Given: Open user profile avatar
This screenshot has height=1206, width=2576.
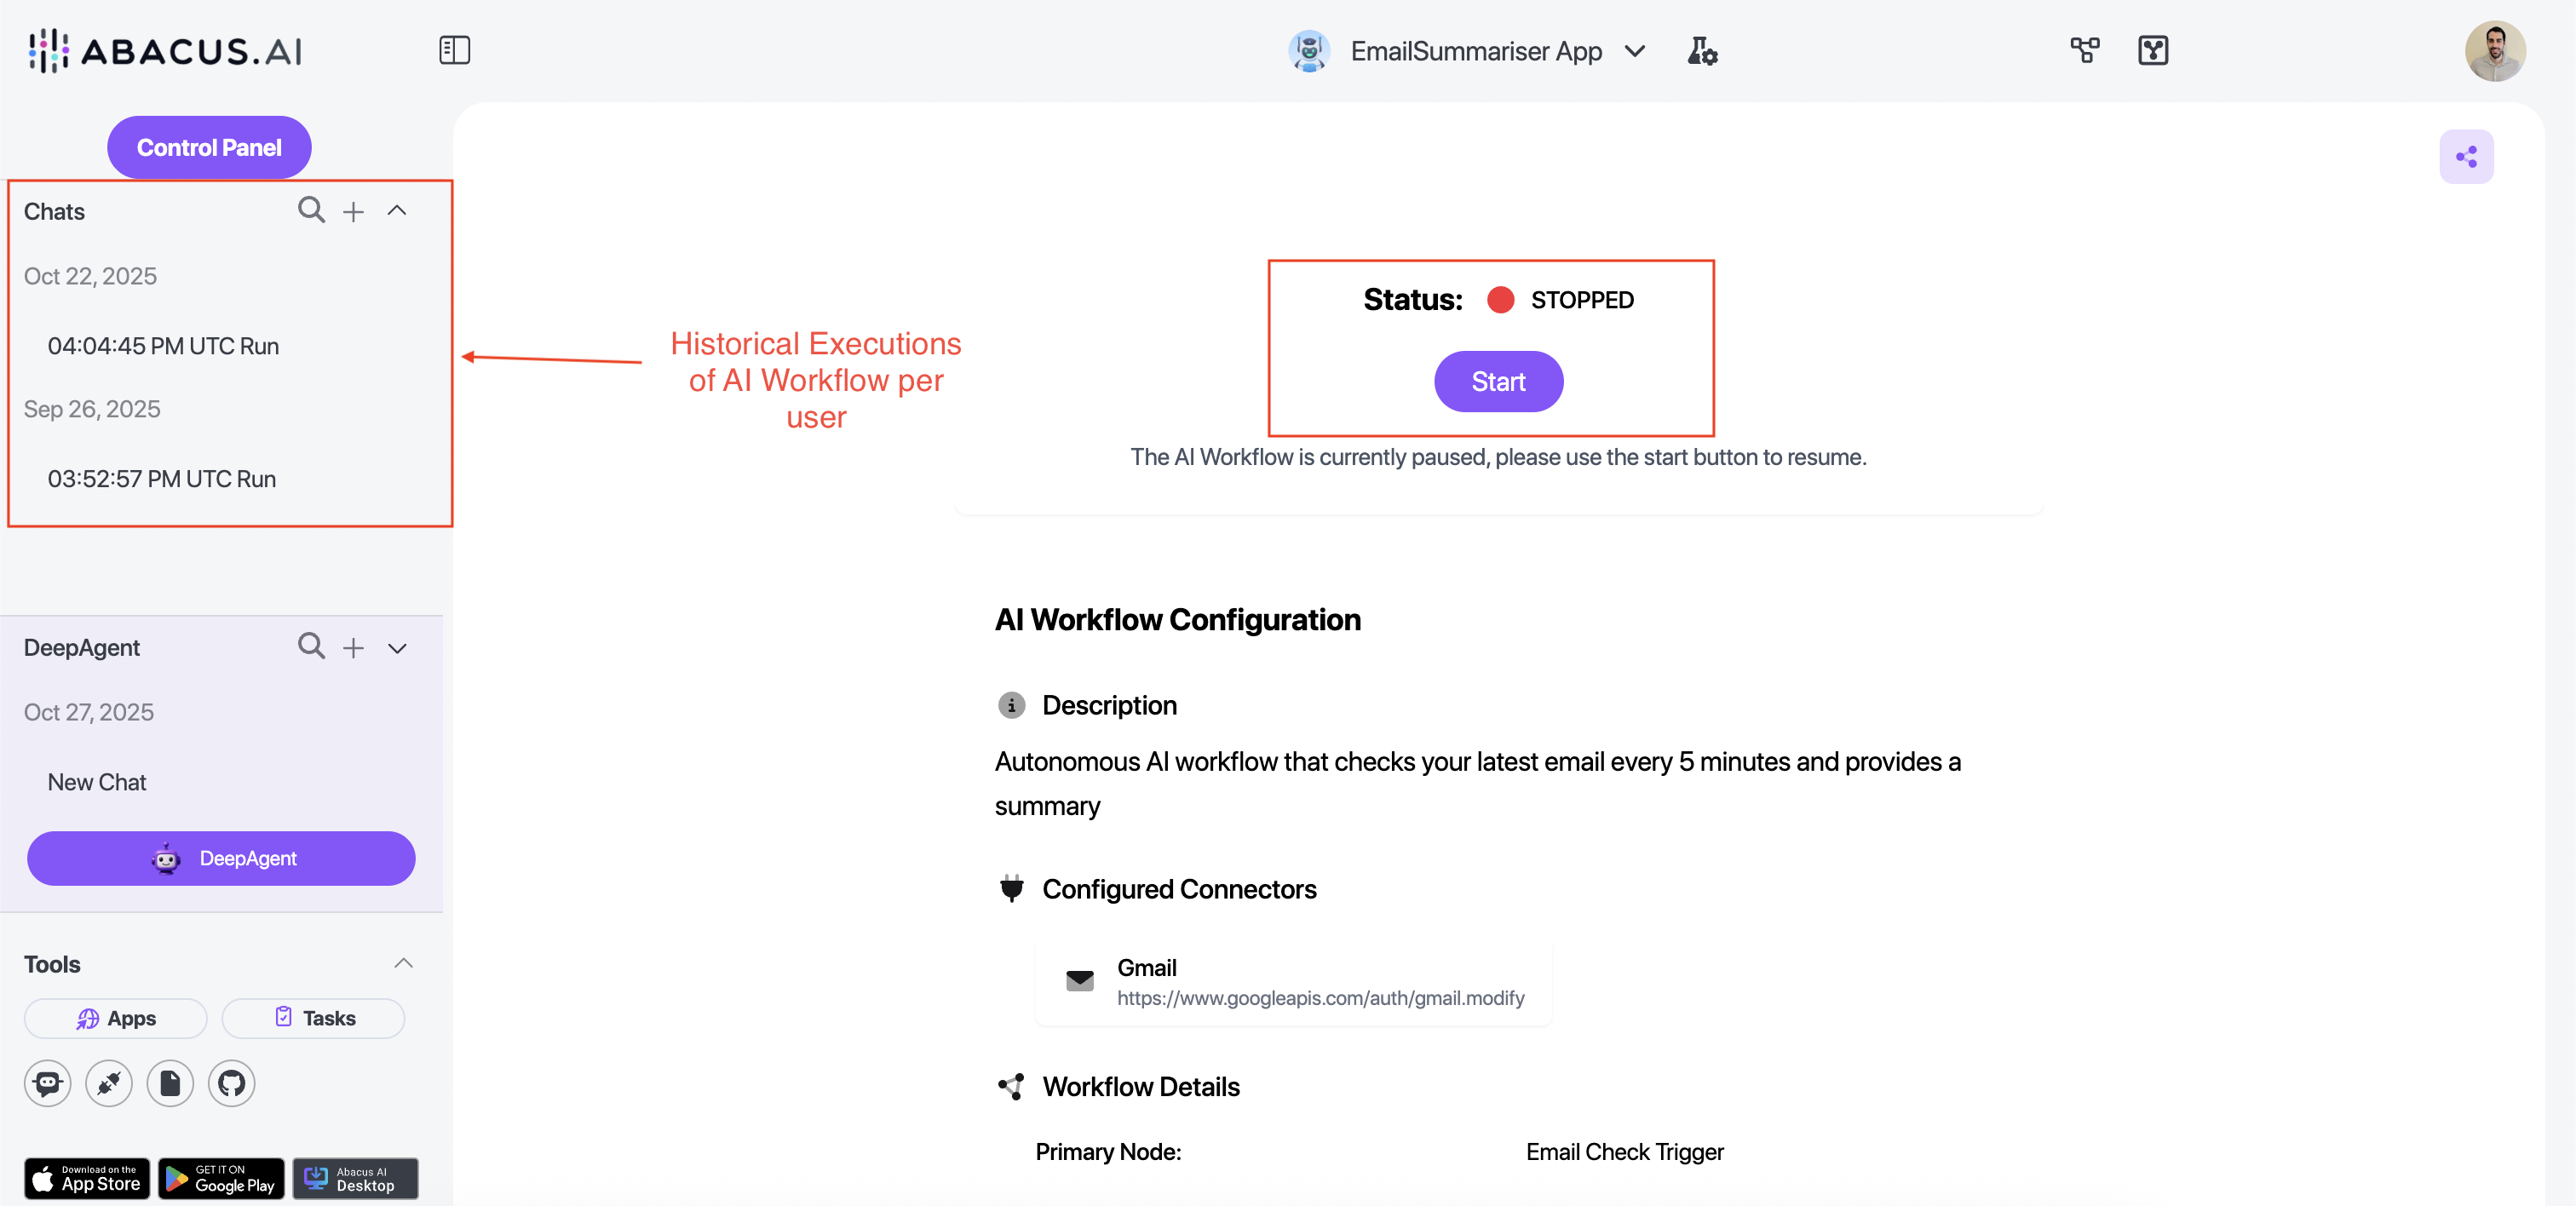Looking at the screenshot, I should [2494, 51].
